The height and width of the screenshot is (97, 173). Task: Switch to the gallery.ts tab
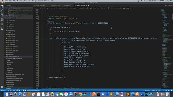coord(68,5)
